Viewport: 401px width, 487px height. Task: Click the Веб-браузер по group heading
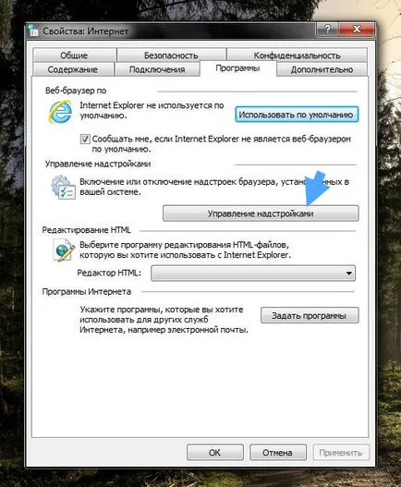[x=76, y=91]
